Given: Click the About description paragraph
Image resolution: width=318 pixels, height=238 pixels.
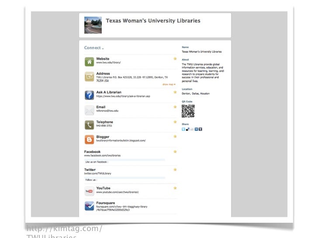Looking at the screenshot, I should pos(203,72).
